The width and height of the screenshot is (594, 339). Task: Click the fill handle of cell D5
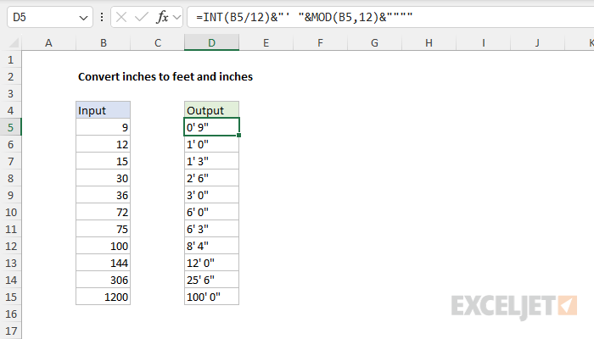[x=238, y=135]
